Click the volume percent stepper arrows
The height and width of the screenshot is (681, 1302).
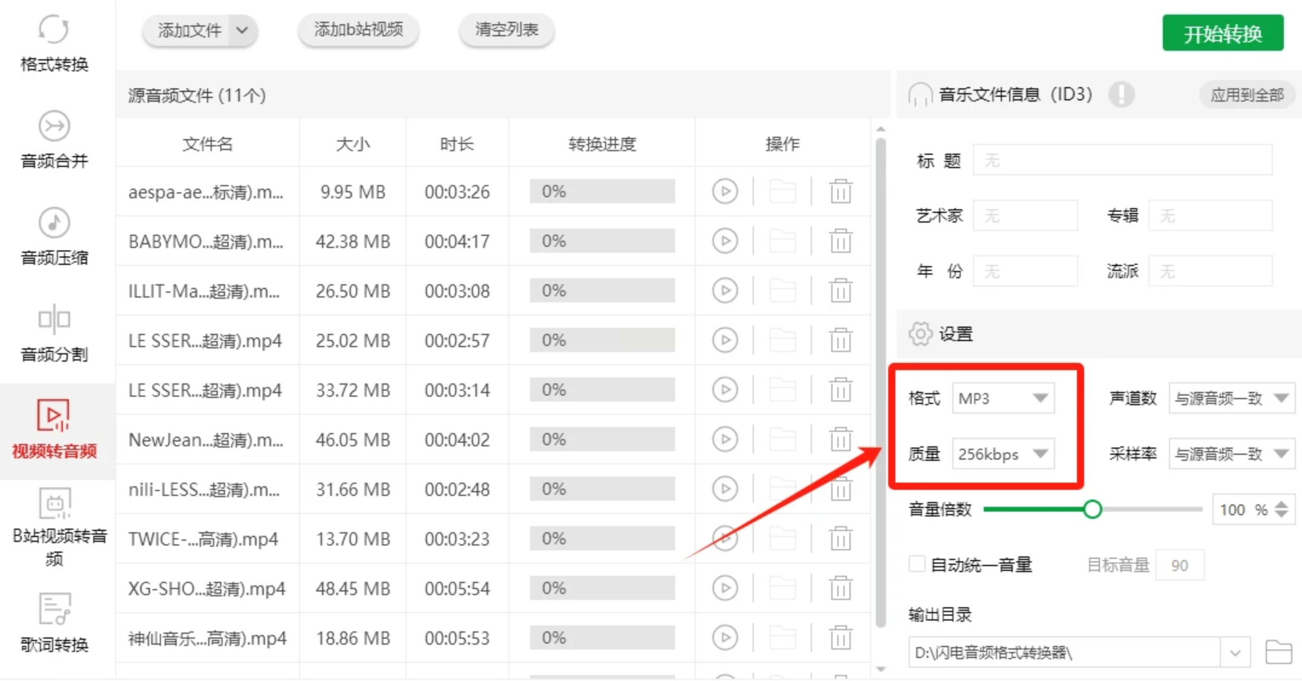click(1281, 510)
